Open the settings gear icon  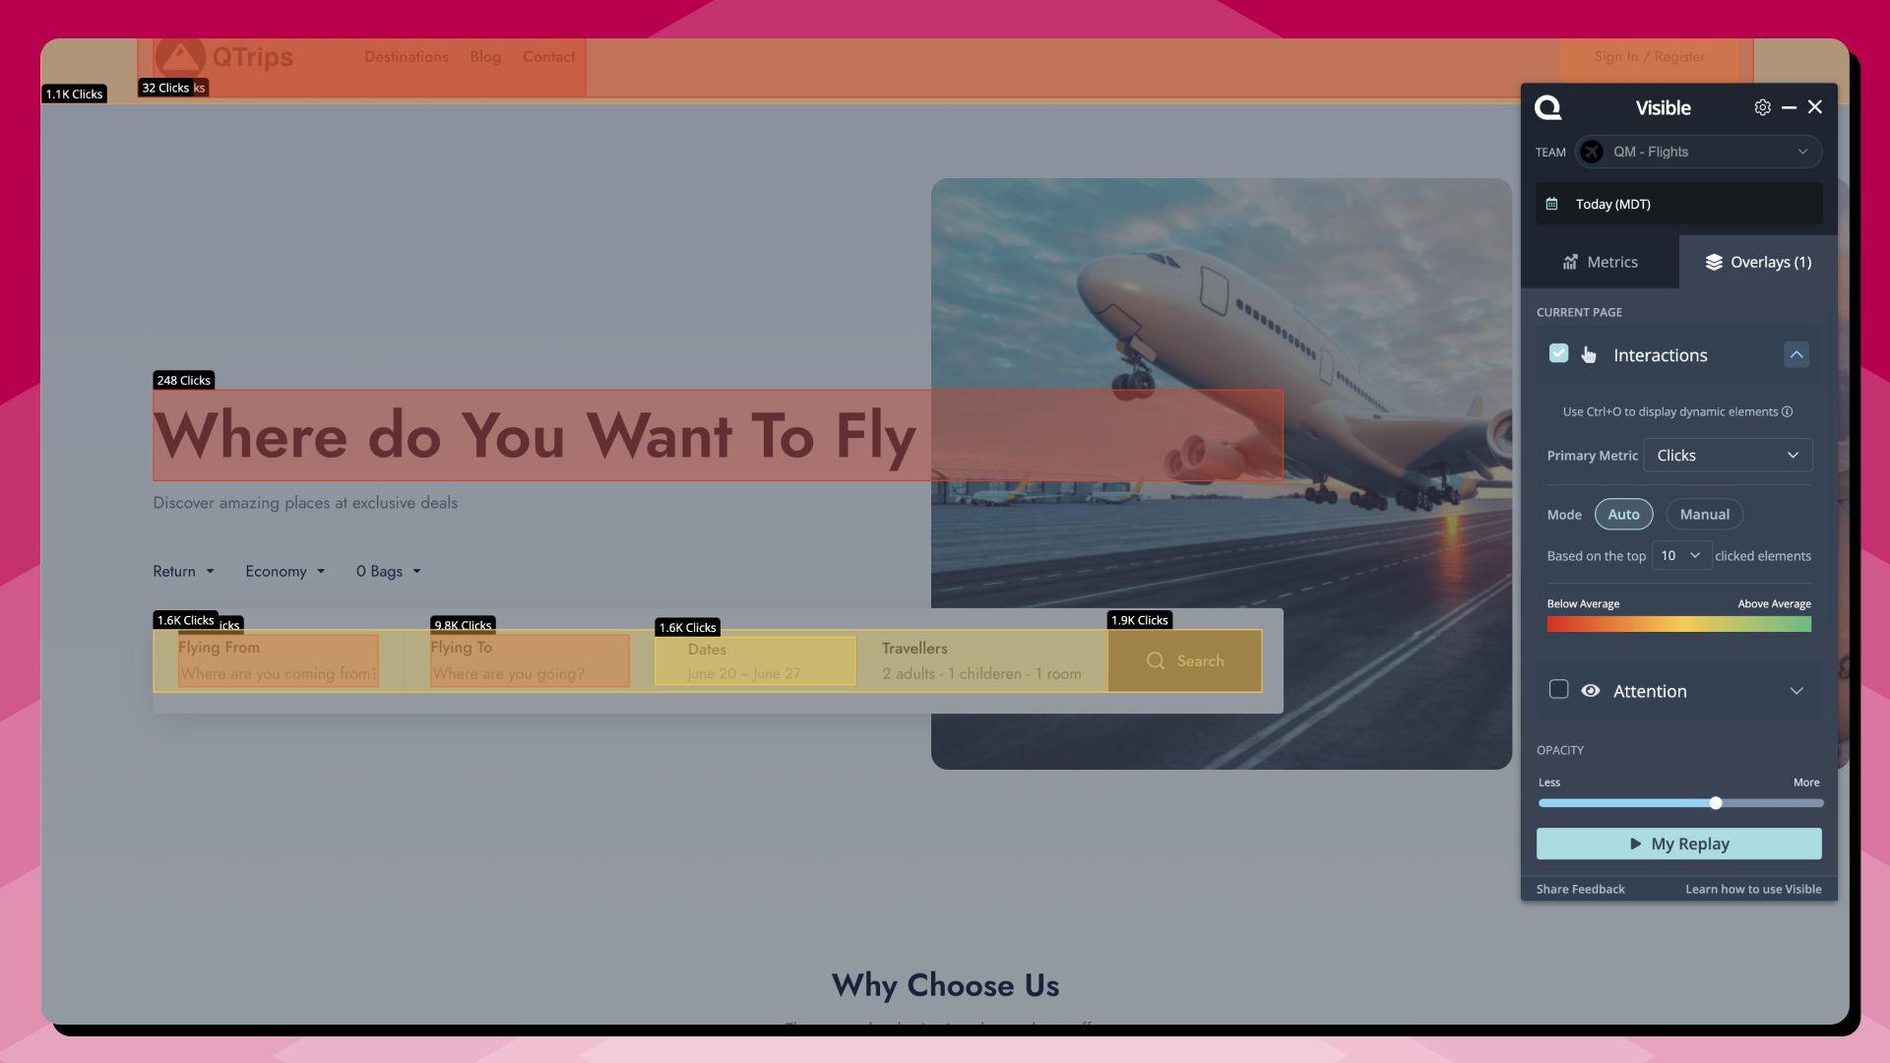[1761, 106]
